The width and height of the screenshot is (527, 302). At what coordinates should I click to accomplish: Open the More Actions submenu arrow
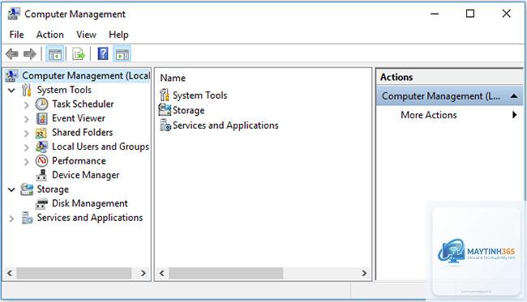pos(514,115)
